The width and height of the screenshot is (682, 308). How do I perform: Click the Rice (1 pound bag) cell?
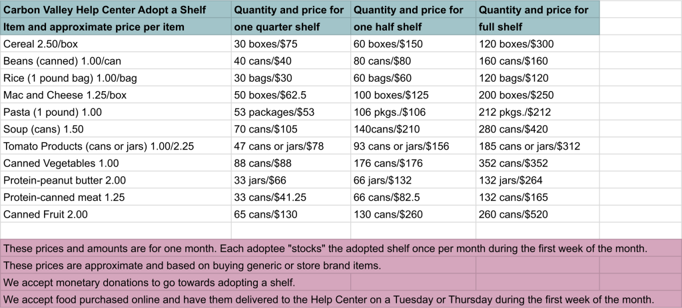[x=70, y=78]
